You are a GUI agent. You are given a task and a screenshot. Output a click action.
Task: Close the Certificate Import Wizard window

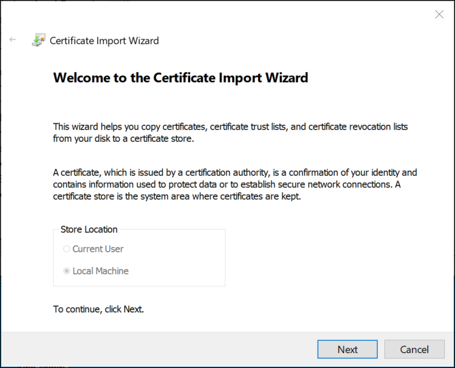(x=439, y=14)
